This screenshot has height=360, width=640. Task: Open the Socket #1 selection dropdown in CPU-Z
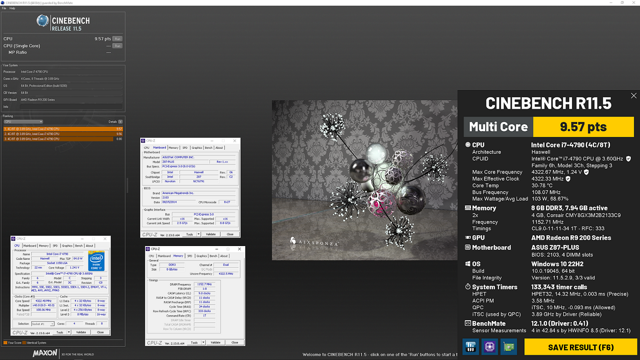[43, 324]
